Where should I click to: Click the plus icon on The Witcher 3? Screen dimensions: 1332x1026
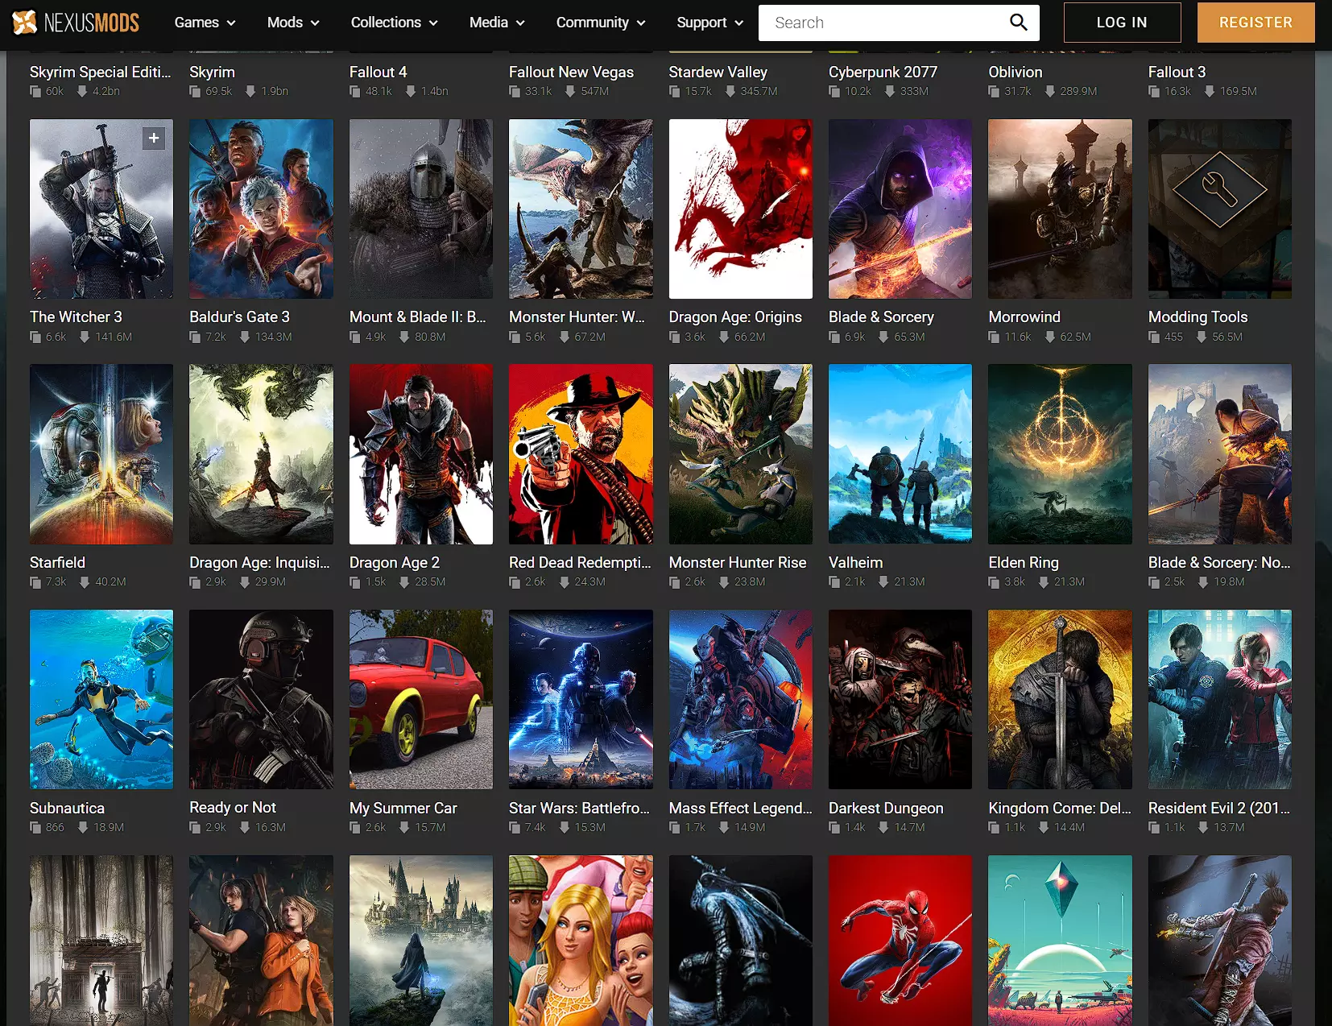pyautogui.click(x=154, y=139)
